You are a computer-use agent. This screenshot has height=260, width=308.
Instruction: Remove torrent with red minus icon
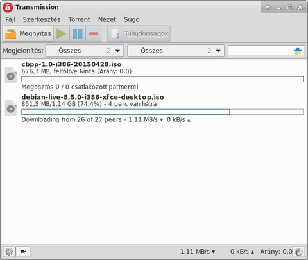pyautogui.click(x=94, y=33)
